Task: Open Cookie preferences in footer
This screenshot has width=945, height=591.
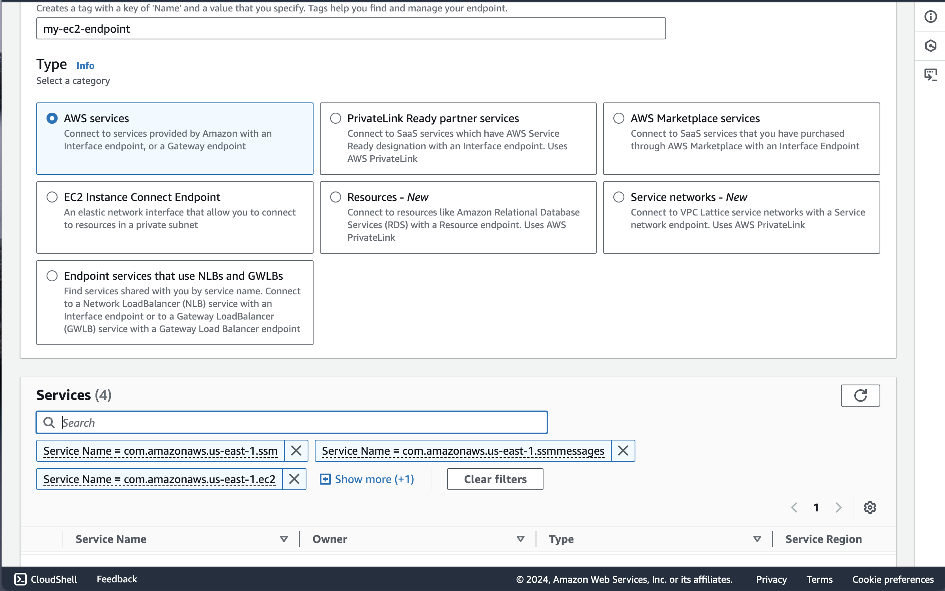Action: 893,579
